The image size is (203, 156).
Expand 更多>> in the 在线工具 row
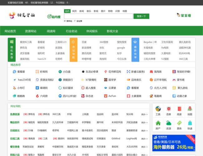click(145, 139)
